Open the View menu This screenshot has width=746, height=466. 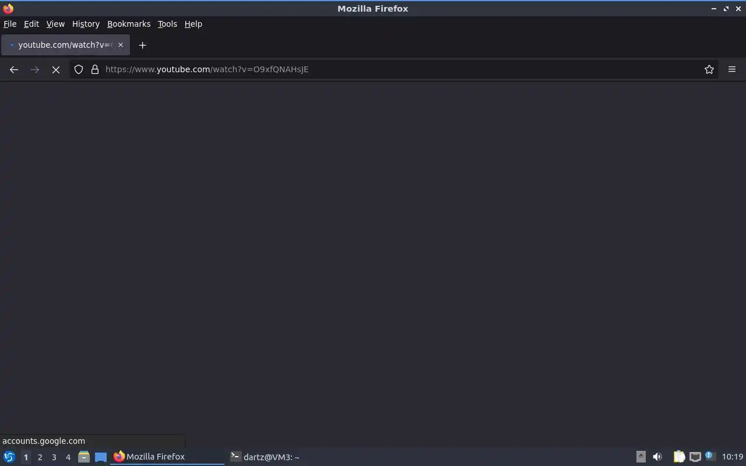point(55,24)
